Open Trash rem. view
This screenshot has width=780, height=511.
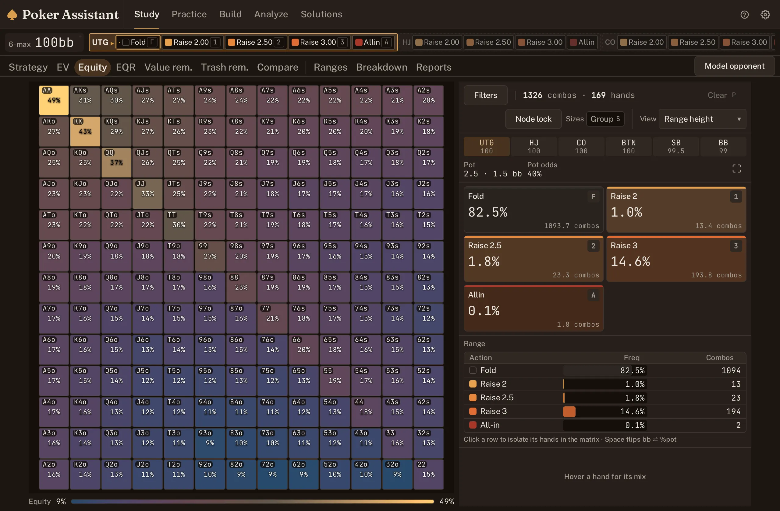point(225,68)
